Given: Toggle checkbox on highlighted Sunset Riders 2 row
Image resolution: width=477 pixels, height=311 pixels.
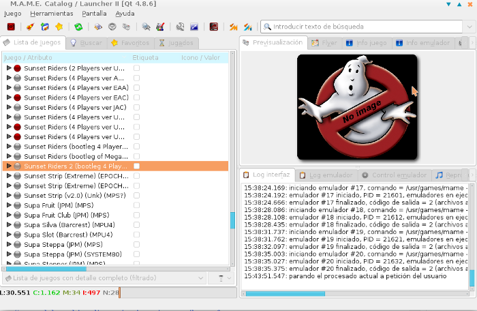Looking at the screenshot, I should [x=136, y=166].
